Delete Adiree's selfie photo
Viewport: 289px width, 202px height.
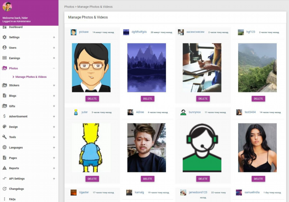(148, 179)
